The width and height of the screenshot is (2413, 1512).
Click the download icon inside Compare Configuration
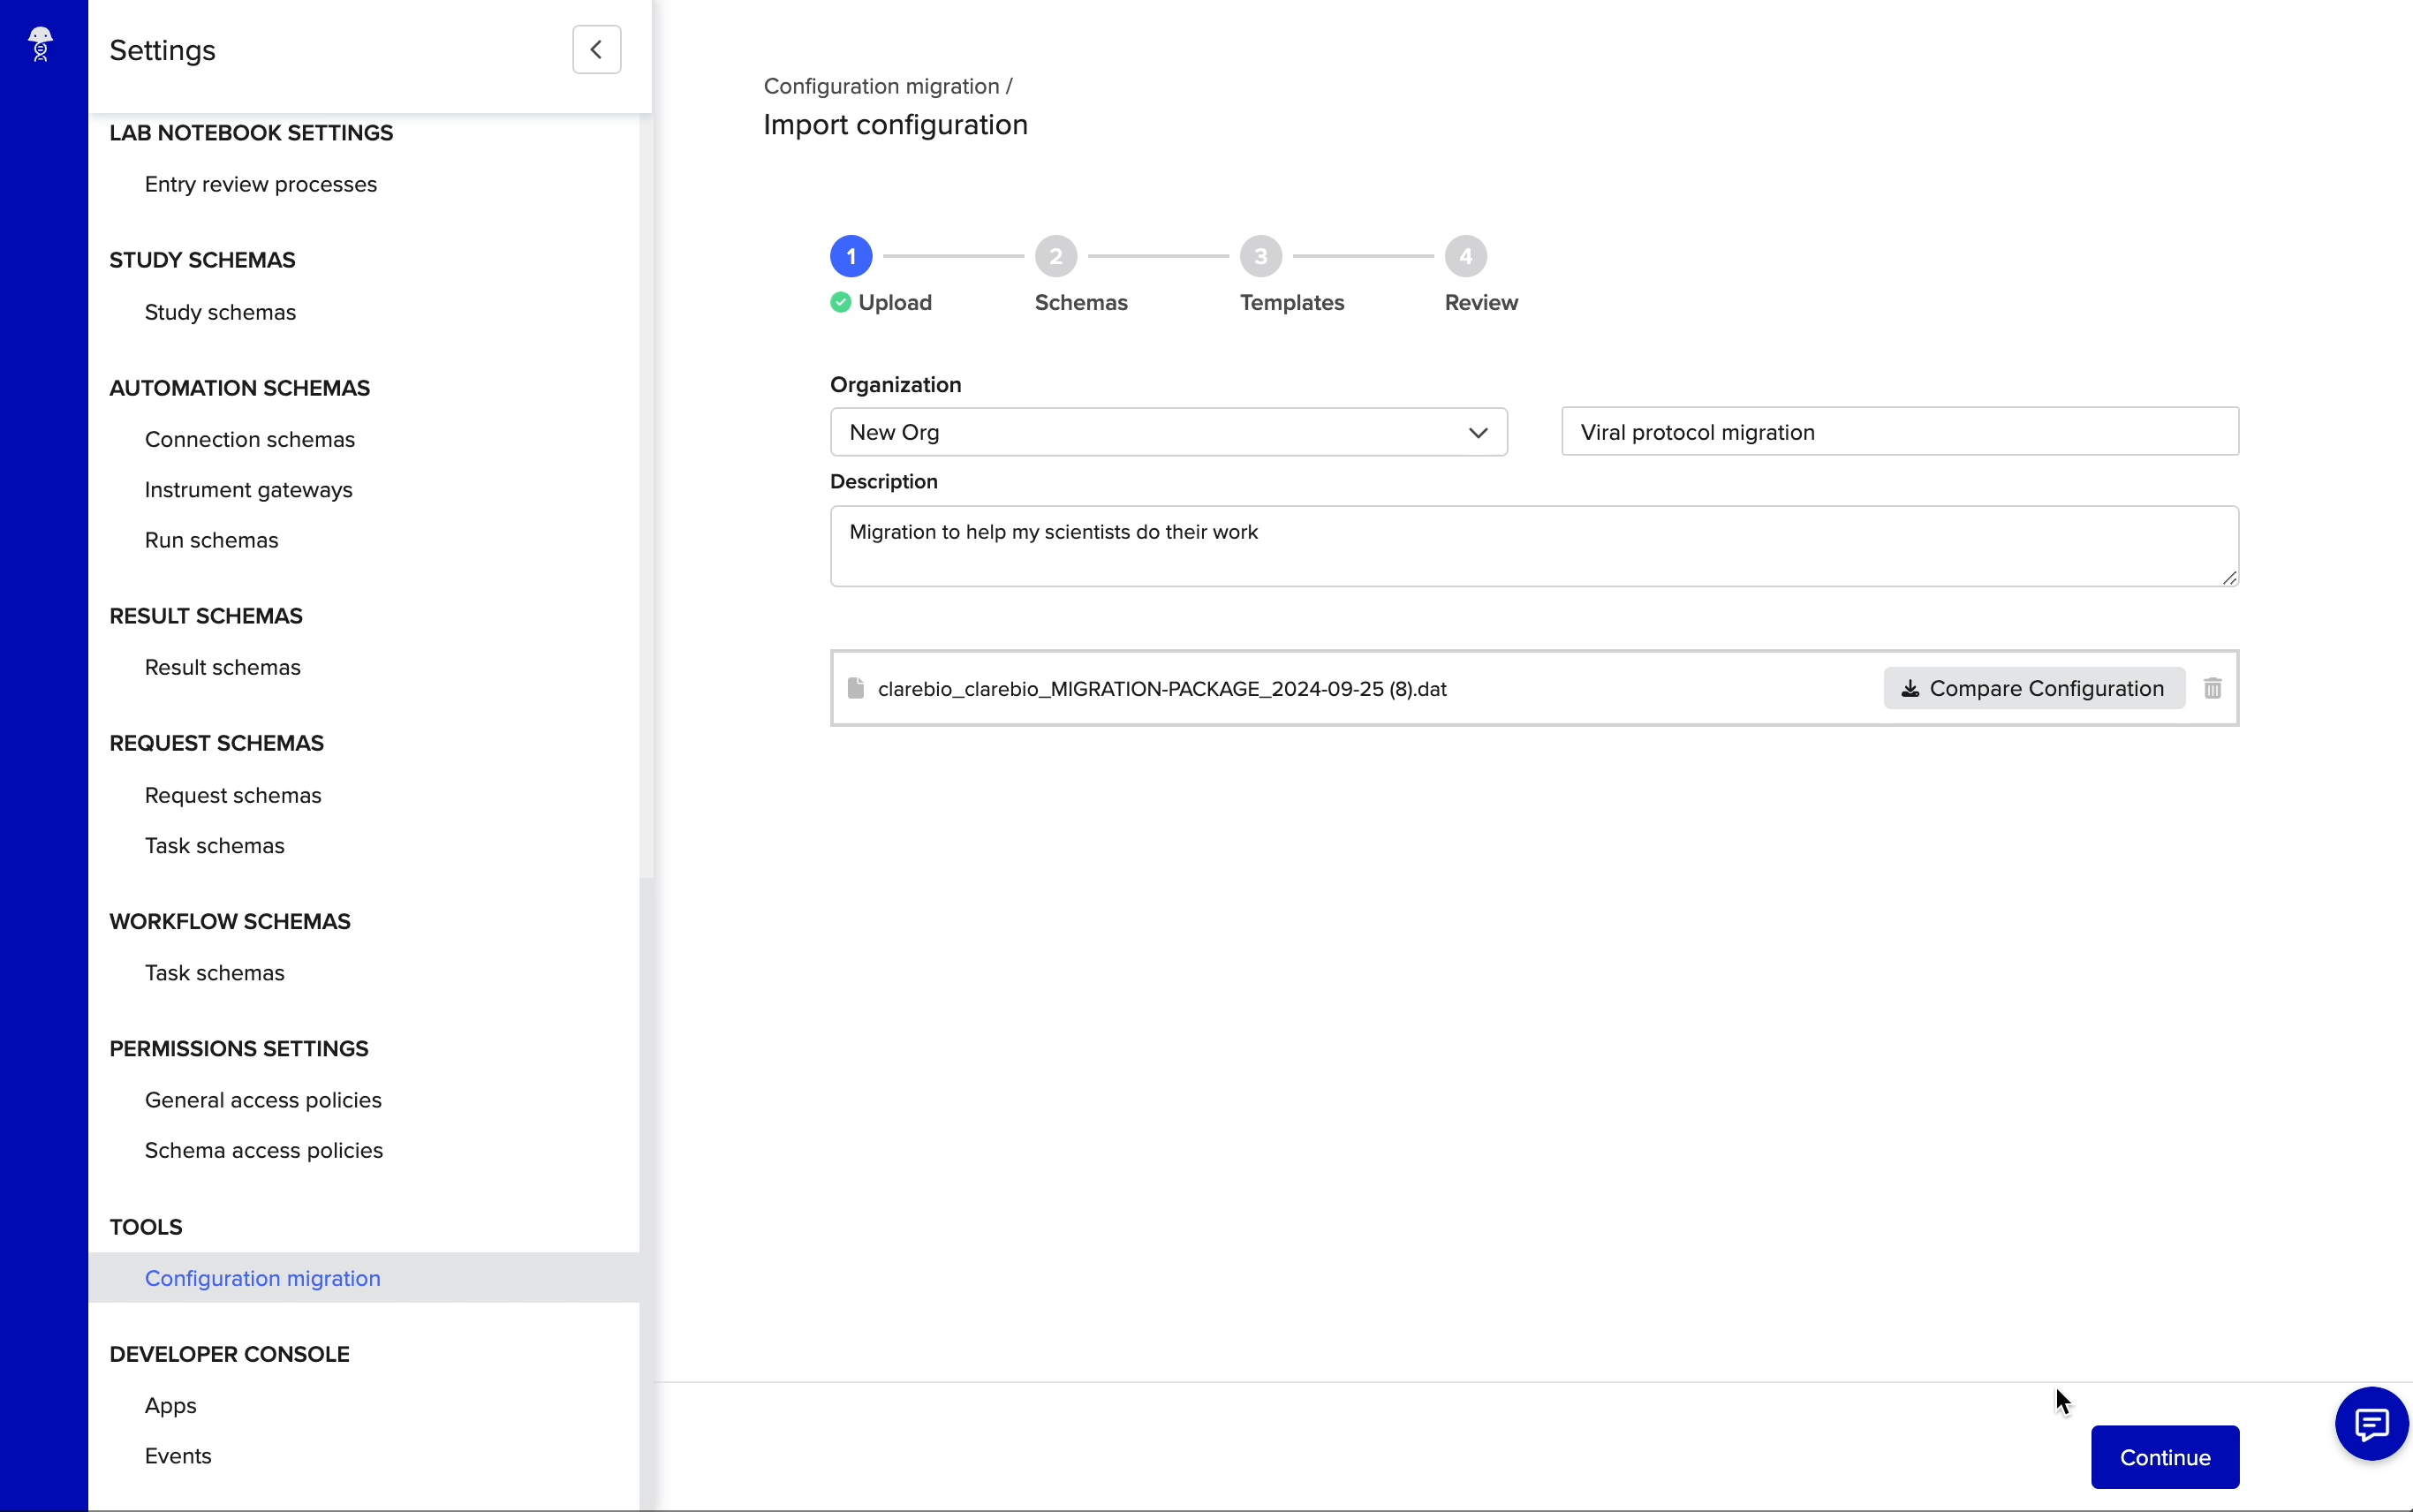1911,688
